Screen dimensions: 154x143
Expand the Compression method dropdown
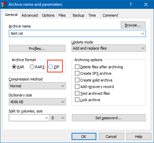tap(37, 86)
